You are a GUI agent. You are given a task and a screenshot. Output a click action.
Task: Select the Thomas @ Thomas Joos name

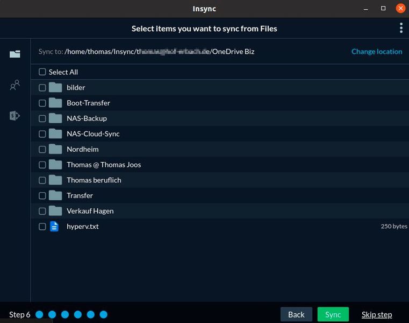tap(104, 165)
